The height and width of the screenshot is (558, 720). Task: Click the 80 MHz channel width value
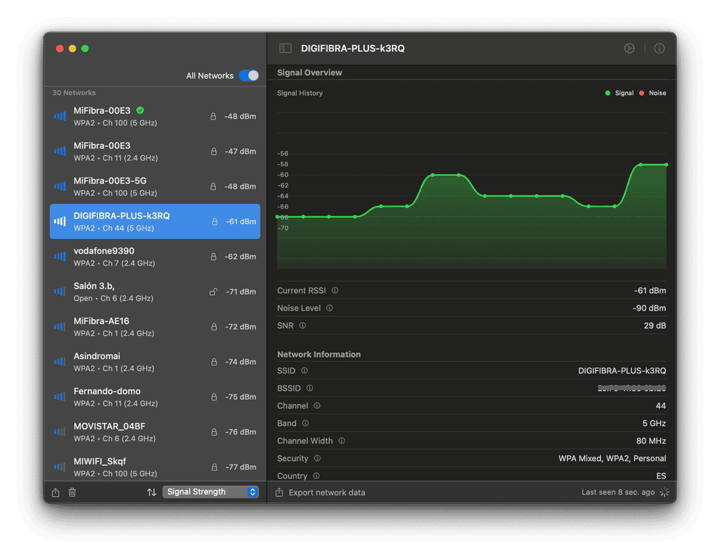[651, 441]
